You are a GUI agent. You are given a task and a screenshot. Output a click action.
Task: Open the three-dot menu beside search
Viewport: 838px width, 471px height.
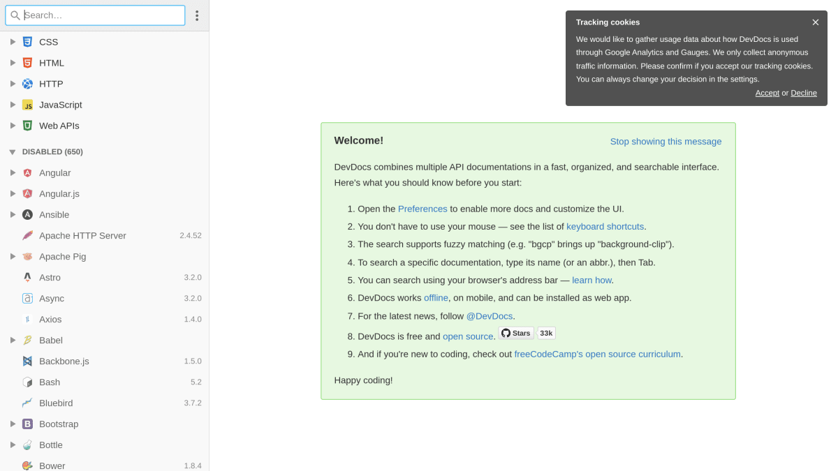(x=197, y=15)
